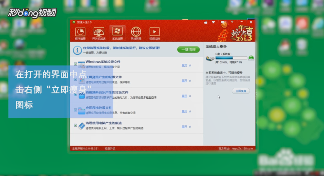Viewport: 324px width, 176px height.
Task: Click the C盘 disk usage progress bar
Action: coord(231,58)
